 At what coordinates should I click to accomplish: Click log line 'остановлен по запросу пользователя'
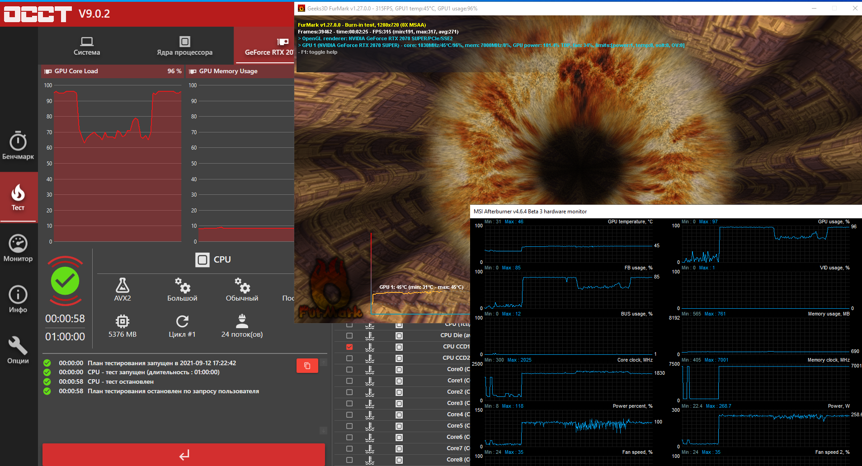coord(173,391)
